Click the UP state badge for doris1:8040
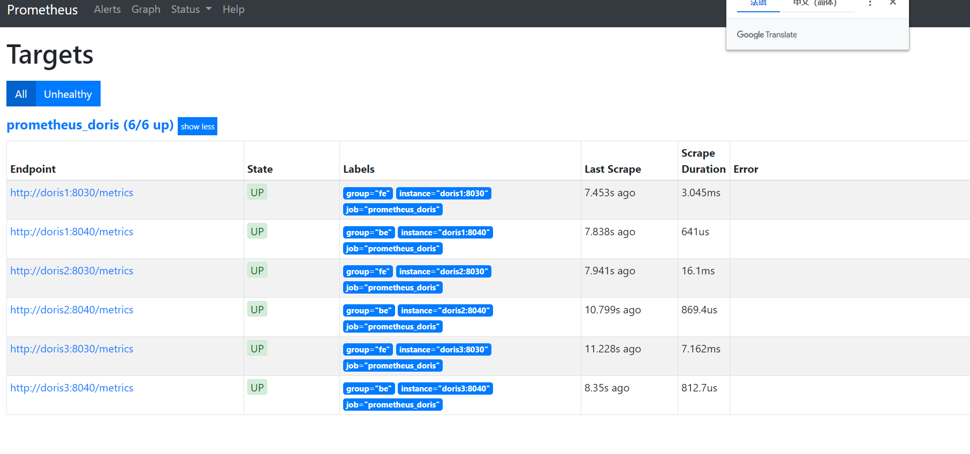The image size is (970, 454). (257, 232)
